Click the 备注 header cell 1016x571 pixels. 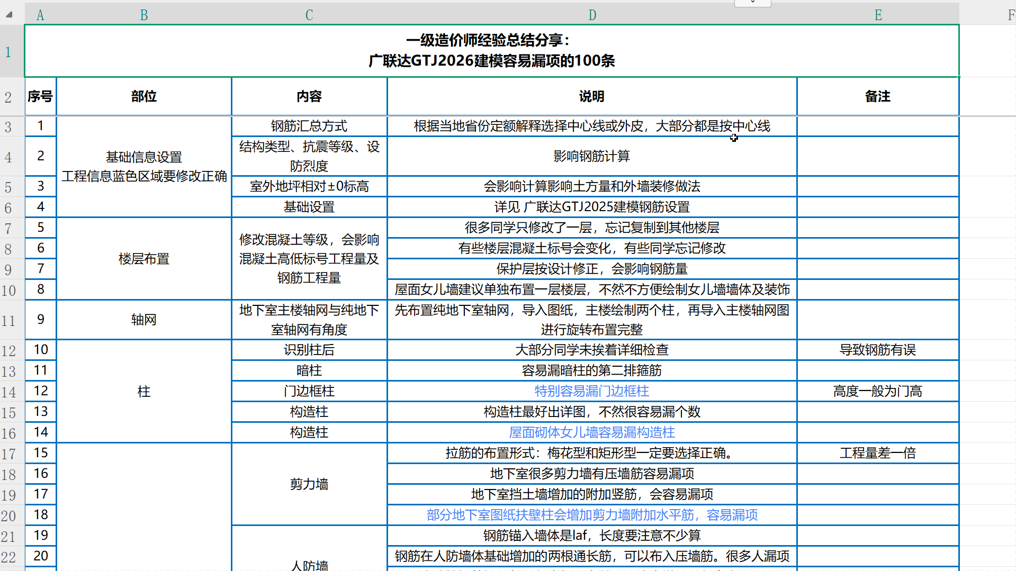pyautogui.click(x=878, y=96)
